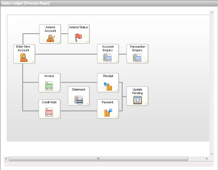Click the vertical scrollbar up arrow
Image resolution: width=218 pixels, height=170 pixels.
[212, 13]
